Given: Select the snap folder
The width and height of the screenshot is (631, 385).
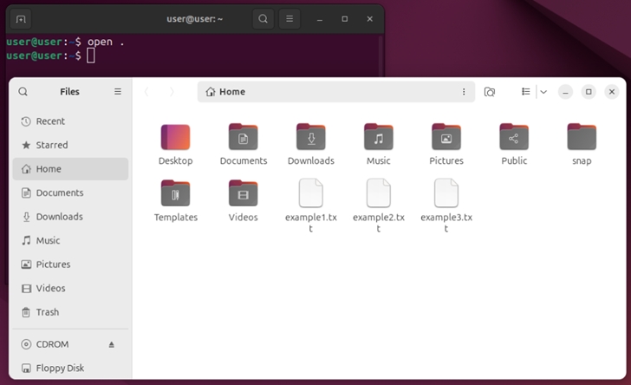Looking at the screenshot, I should point(581,138).
